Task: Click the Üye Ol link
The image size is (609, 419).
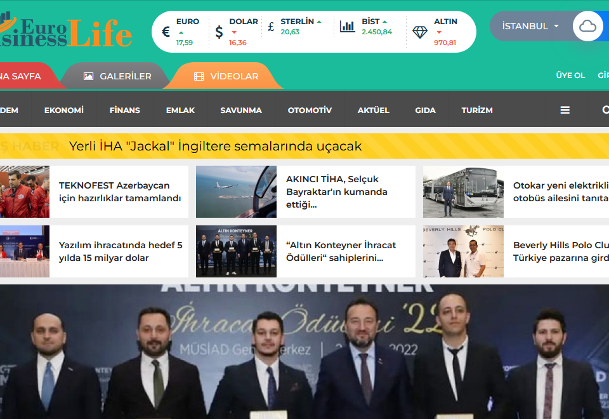Action: pyautogui.click(x=570, y=76)
